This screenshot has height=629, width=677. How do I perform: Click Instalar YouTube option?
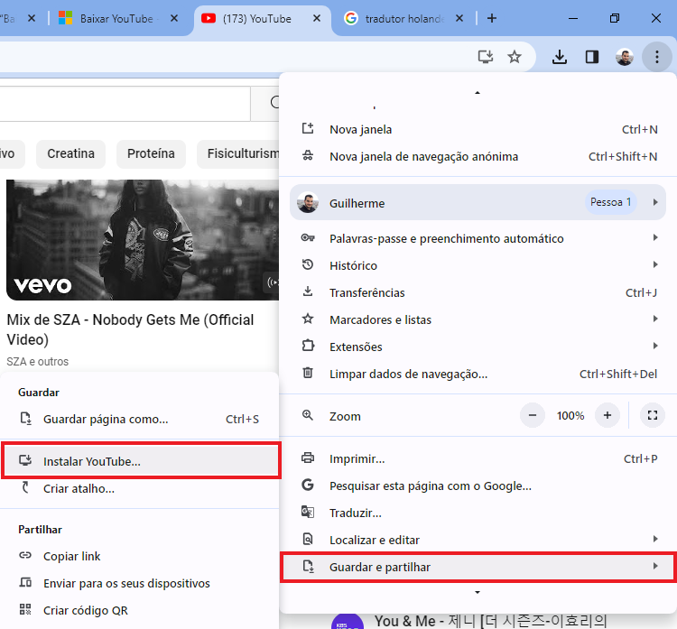click(x=141, y=461)
